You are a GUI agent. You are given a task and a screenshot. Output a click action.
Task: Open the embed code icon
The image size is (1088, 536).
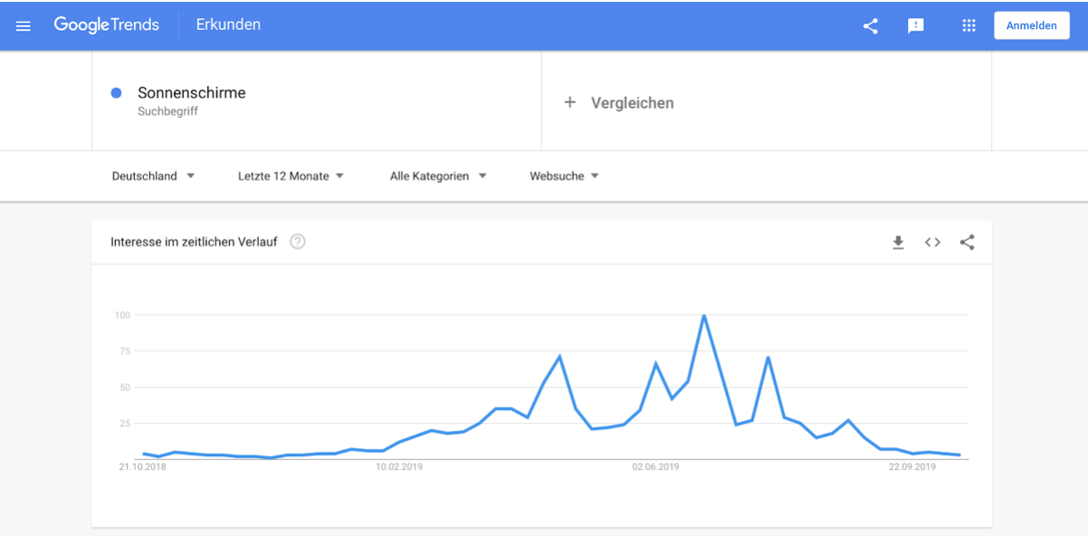[x=932, y=242]
